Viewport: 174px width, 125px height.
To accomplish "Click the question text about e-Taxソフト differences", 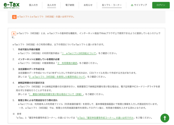I will 46,17.
